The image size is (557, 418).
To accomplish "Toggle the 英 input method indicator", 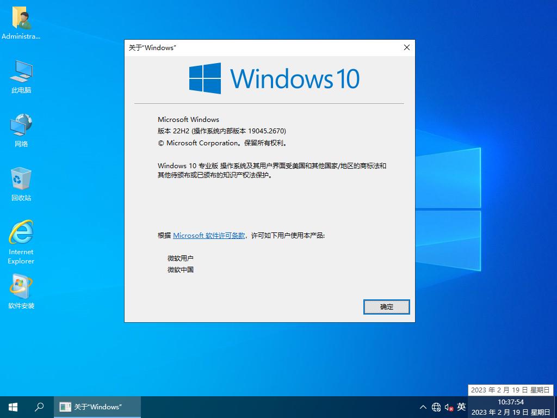I will click(461, 407).
